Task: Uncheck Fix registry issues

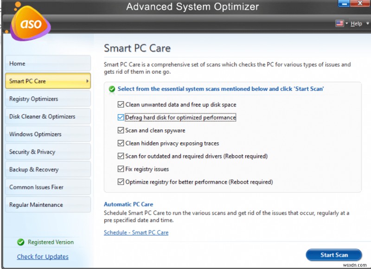Action: (121, 169)
